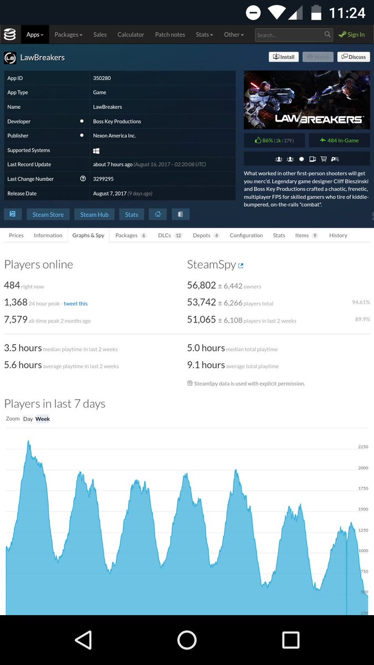Click the Stats button under app info
The image size is (374, 665).
pyautogui.click(x=131, y=214)
